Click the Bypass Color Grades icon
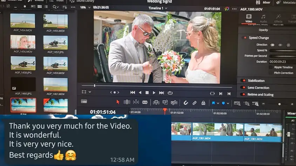 click(x=227, y=9)
